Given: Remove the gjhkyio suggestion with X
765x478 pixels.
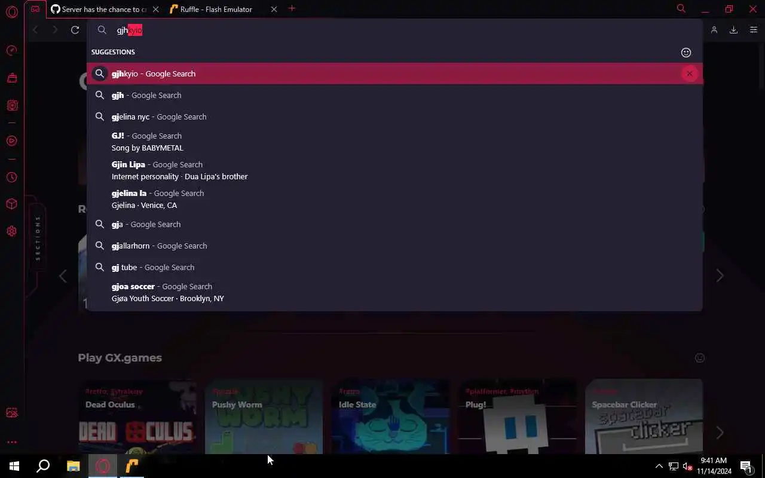Looking at the screenshot, I should (x=689, y=73).
